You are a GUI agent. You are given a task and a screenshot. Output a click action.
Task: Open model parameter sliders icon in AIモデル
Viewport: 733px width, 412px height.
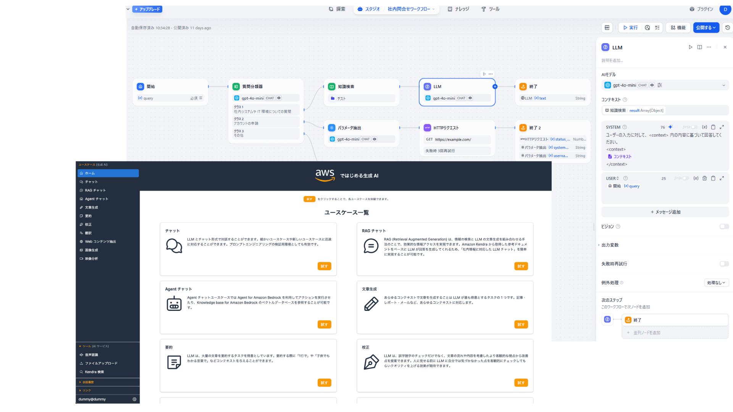tap(660, 85)
